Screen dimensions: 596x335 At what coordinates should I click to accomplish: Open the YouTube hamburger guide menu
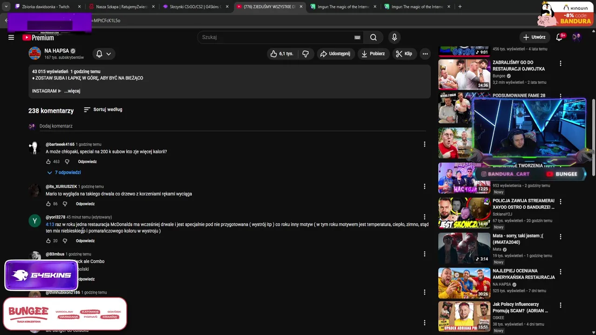click(x=11, y=38)
